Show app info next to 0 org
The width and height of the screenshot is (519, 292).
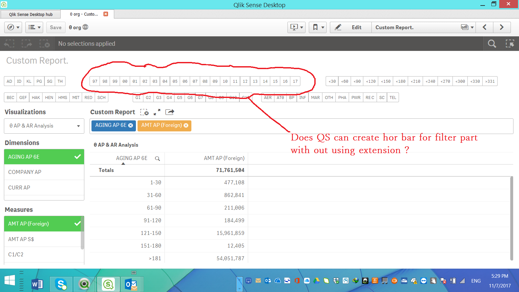point(85,27)
